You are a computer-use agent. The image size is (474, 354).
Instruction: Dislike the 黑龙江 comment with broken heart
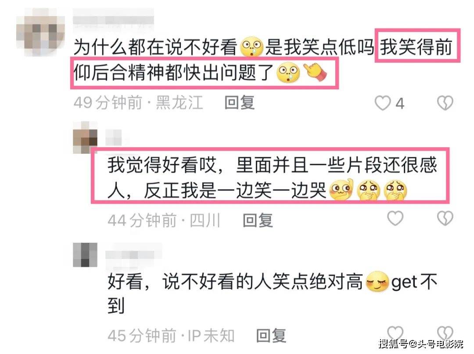(x=445, y=103)
